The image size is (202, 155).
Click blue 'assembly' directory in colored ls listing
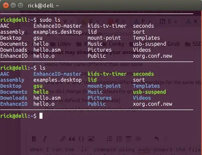tap(12, 80)
